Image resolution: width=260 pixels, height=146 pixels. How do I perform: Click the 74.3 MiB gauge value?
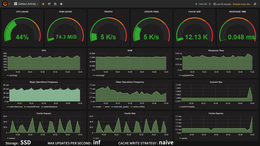tap(66, 37)
